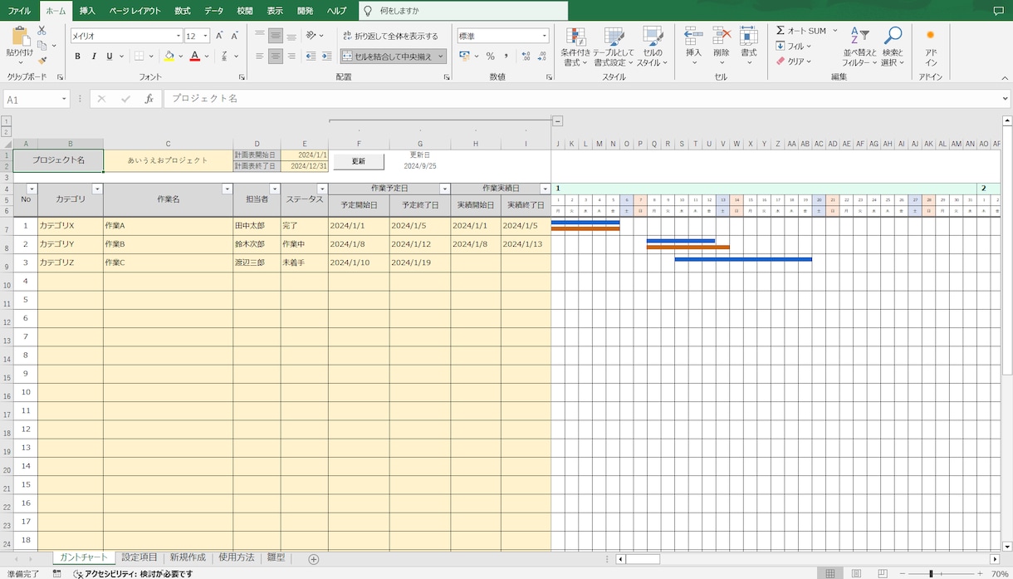
Task: Decrease the font size
Action: [x=234, y=36]
